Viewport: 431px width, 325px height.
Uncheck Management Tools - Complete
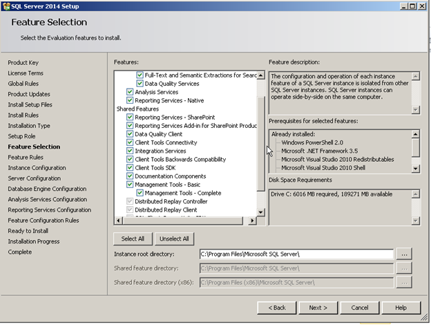(x=140, y=193)
